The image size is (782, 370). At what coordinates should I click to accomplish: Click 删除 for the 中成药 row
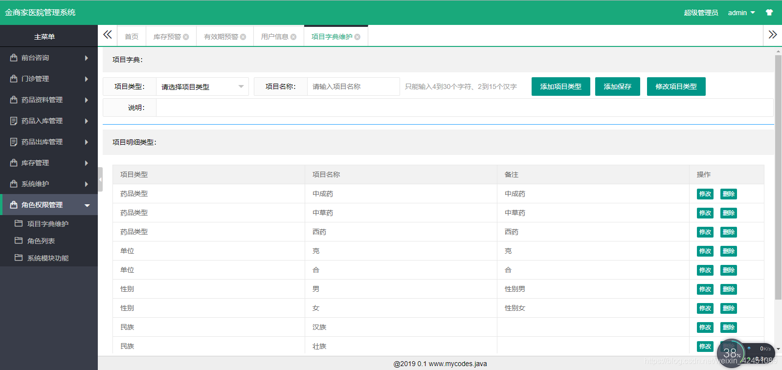point(729,194)
